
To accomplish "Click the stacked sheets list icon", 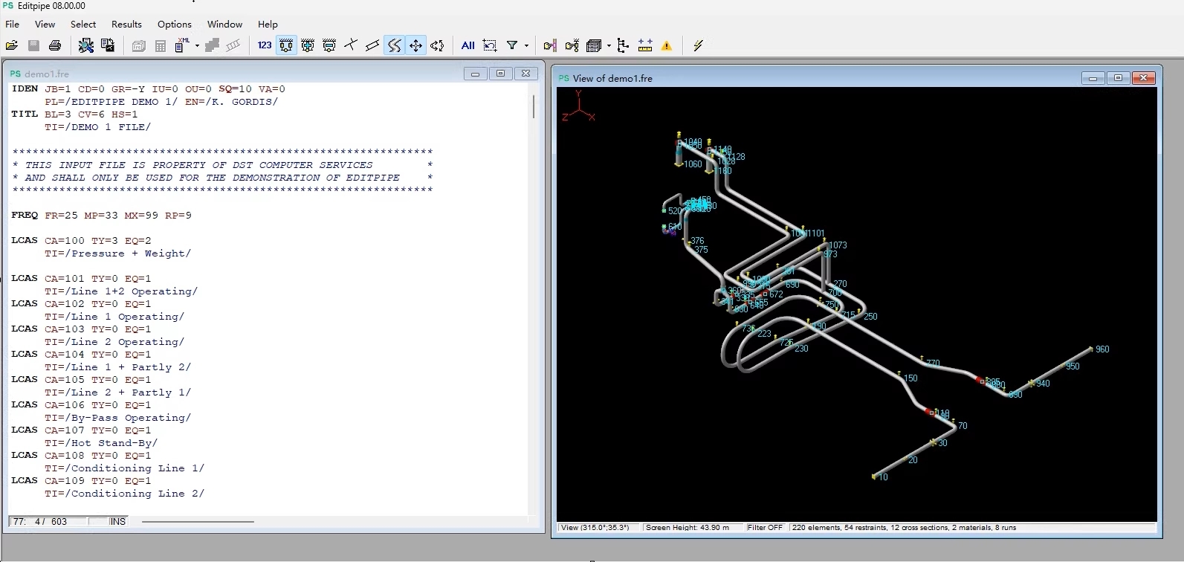I will tap(593, 45).
